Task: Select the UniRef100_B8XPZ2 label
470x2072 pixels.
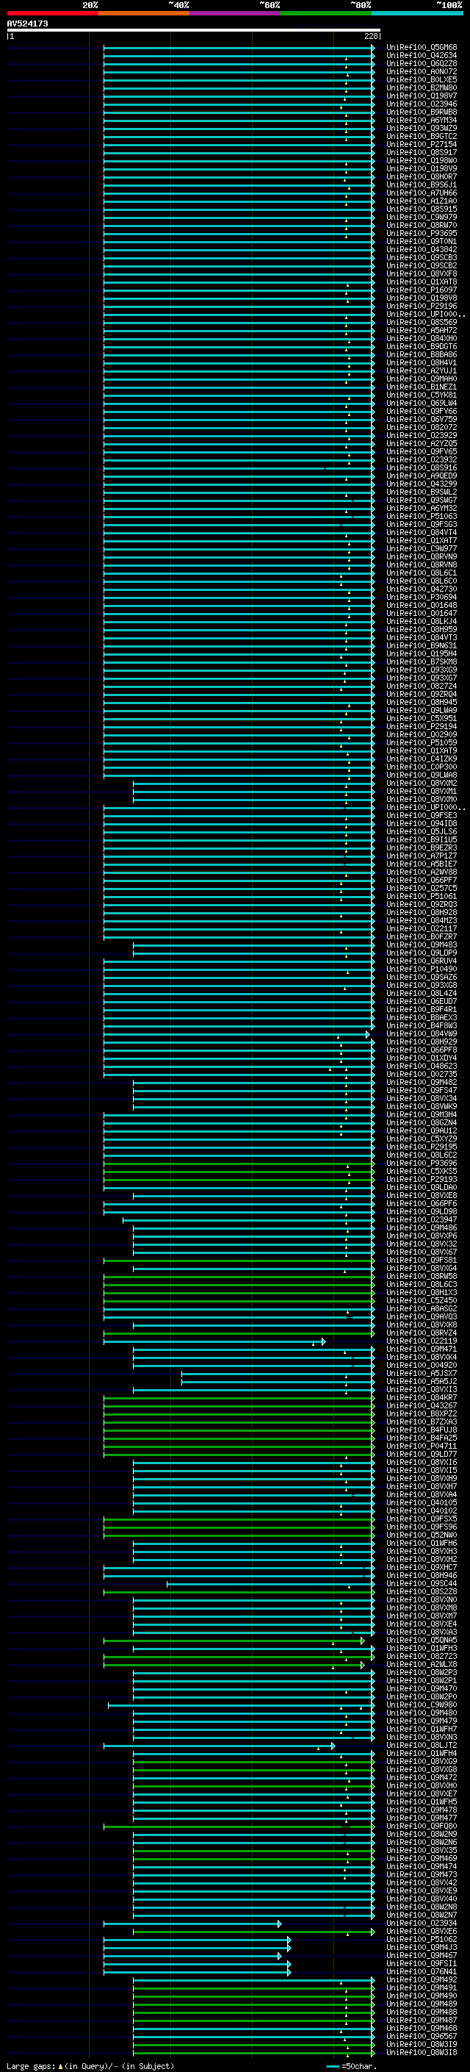Action: 422,1414
